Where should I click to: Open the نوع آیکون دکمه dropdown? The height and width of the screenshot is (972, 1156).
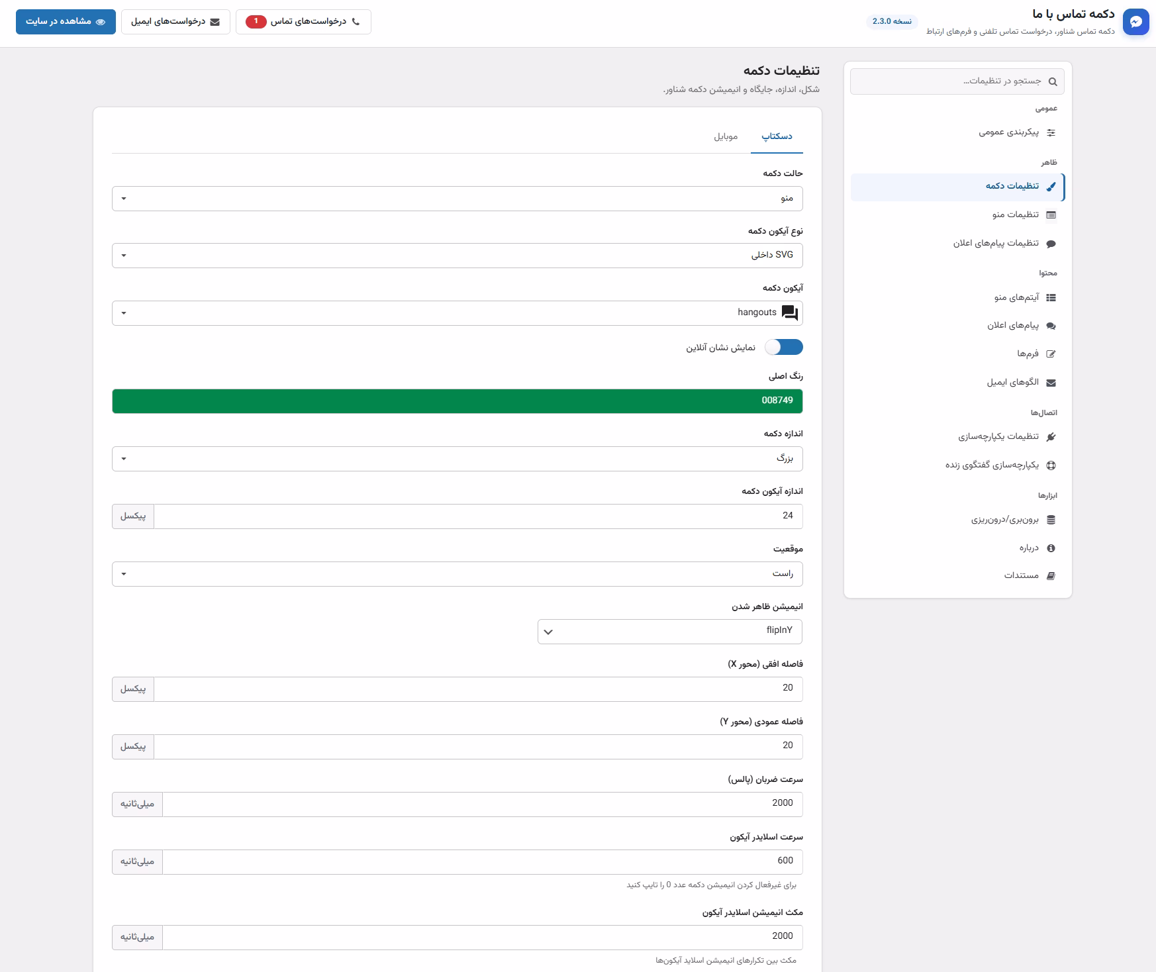pos(458,256)
